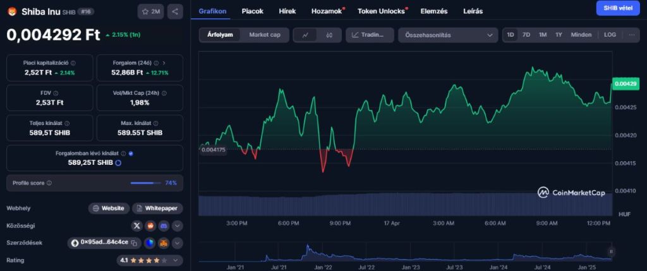
Task: Open the share icon button
Action: click(x=175, y=11)
